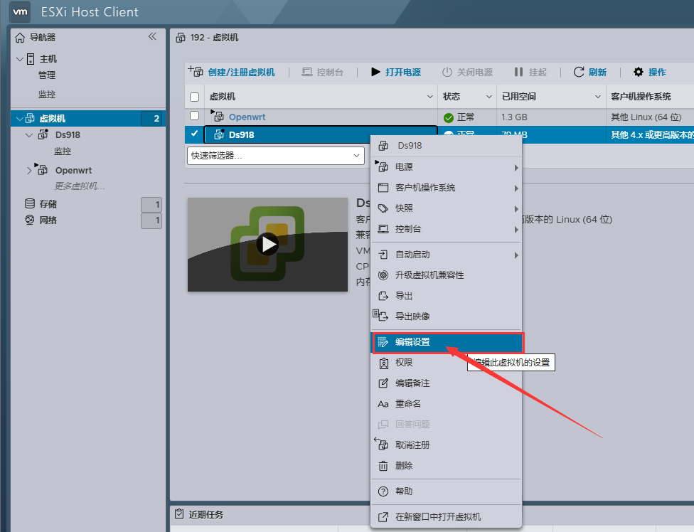Click the suspend pause icon in toolbar

[x=519, y=72]
